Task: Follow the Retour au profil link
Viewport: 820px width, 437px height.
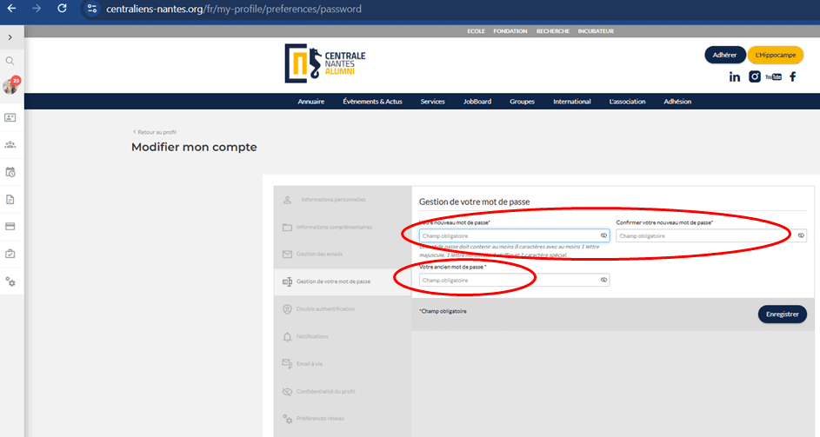Action: [x=155, y=132]
